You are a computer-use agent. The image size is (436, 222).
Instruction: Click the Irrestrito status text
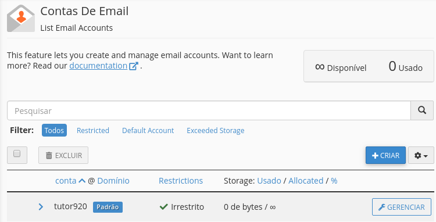pyautogui.click(x=187, y=207)
